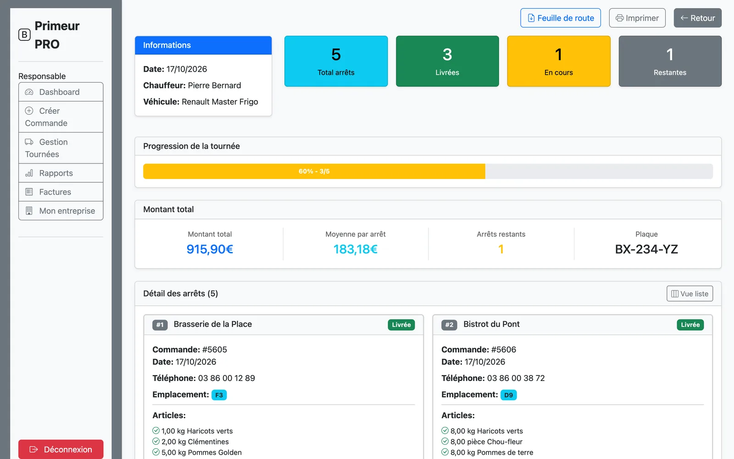
Task: Click the checkmark next to Chou-fleur
Action: 445,441
